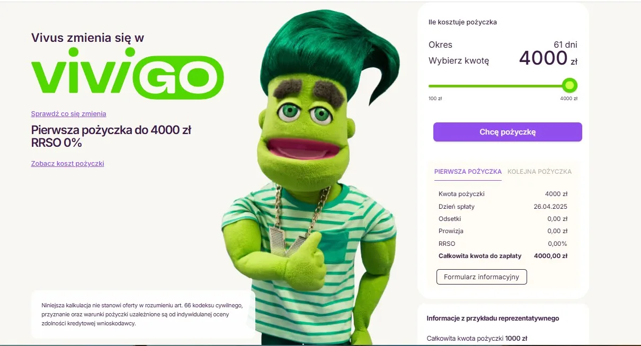The width and height of the screenshot is (641, 346).
Task: Click the middle of the green amount slider track
Action: 498,85
